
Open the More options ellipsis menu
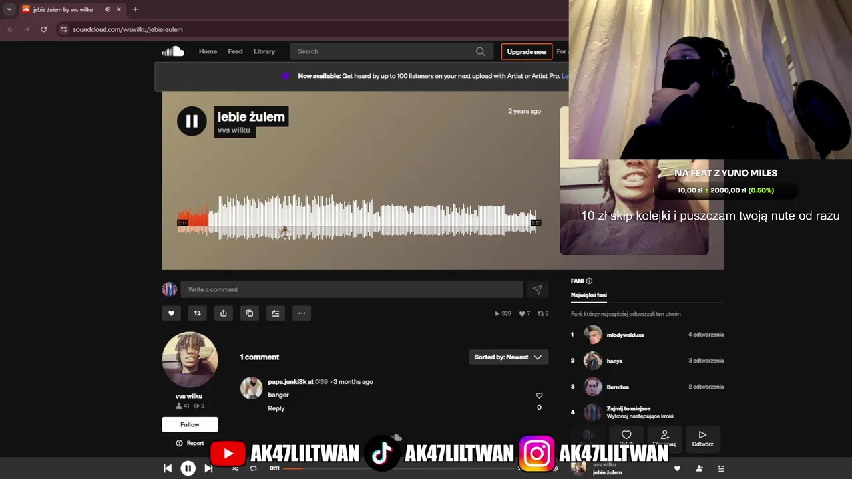[302, 313]
